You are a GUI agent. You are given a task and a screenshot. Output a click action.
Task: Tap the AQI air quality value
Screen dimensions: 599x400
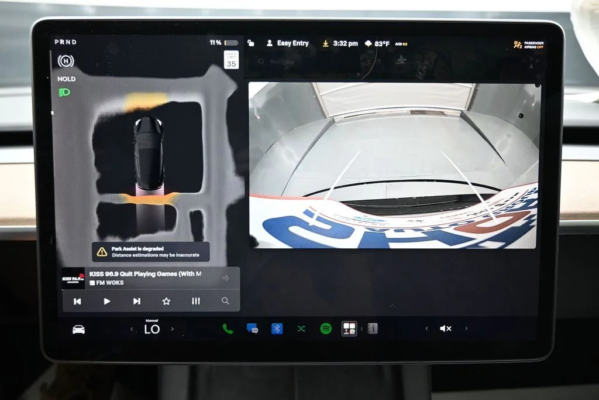pyautogui.click(x=401, y=44)
